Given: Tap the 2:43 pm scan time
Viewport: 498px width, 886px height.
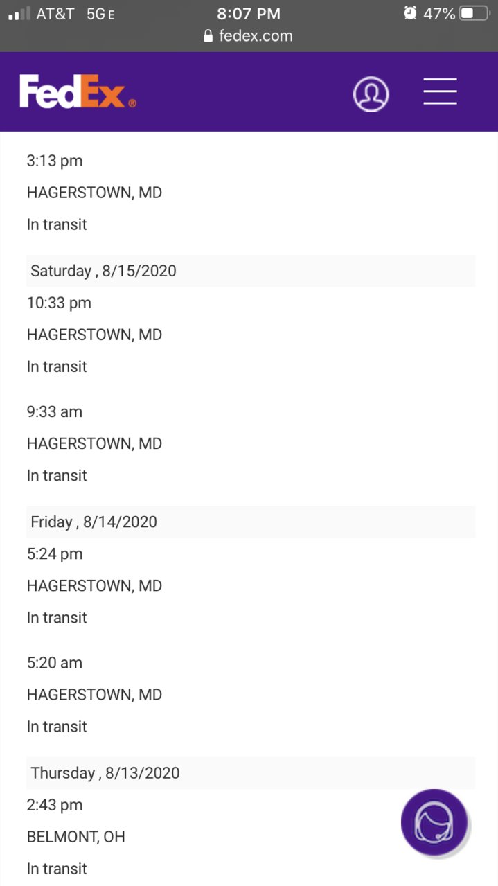Looking at the screenshot, I should pyautogui.click(x=55, y=804).
